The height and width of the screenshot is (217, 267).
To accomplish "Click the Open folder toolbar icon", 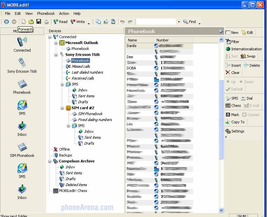I will point(31,22).
